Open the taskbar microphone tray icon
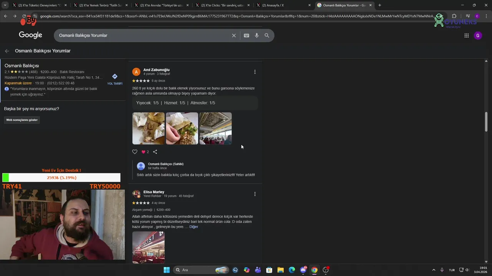Screen dimensions: 492x276 [x=442, y=270]
